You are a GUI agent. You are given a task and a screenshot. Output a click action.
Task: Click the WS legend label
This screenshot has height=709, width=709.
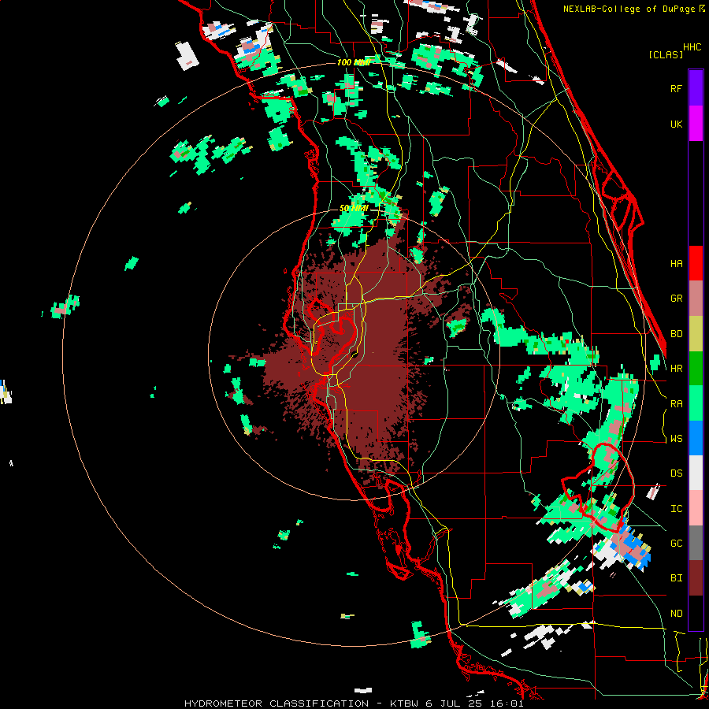(x=676, y=439)
